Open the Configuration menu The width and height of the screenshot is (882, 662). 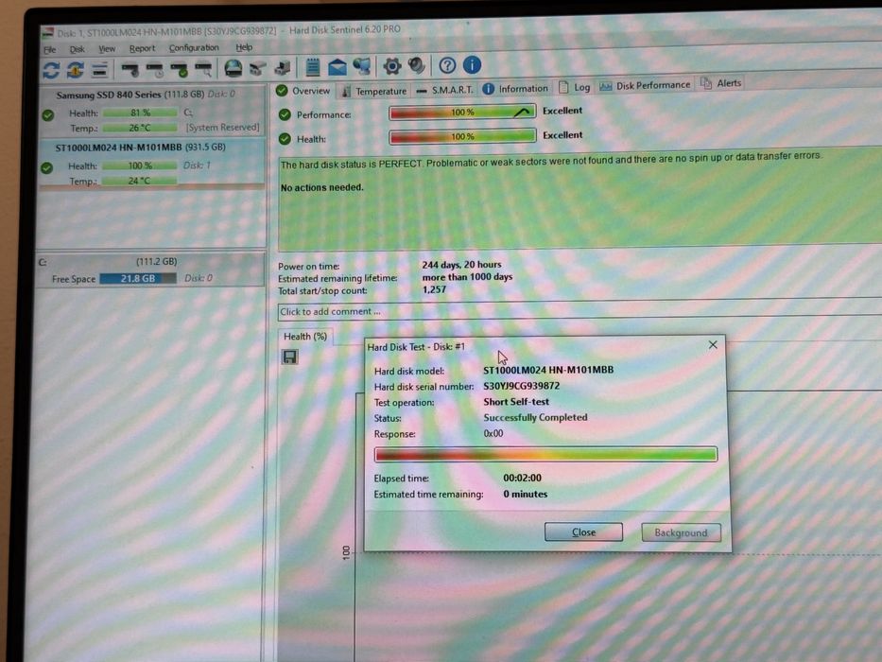194,48
